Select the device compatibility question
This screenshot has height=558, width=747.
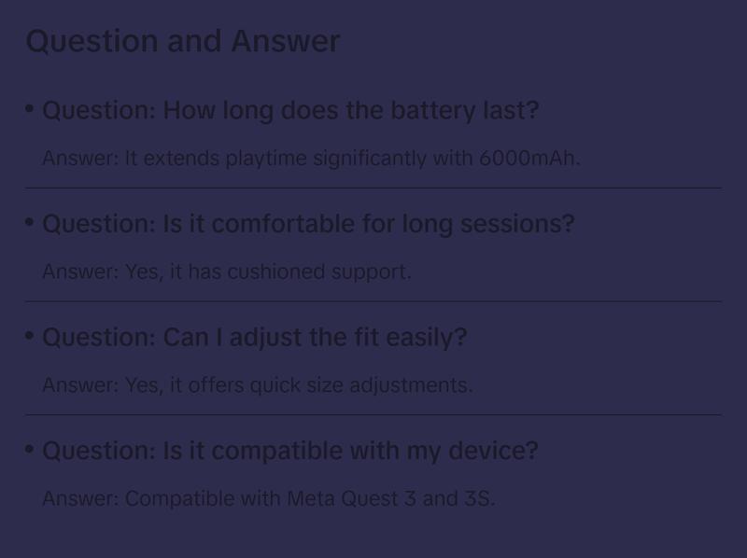(x=290, y=451)
